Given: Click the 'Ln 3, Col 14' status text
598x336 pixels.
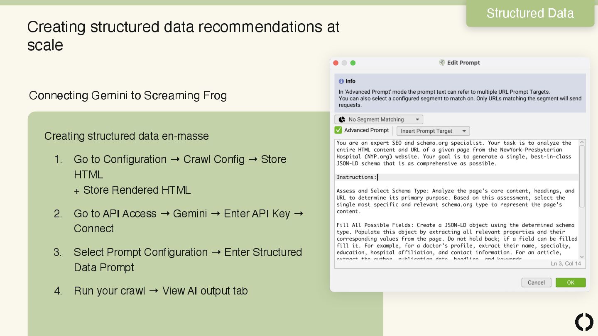Looking at the screenshot, I should [x=566, y=264].
